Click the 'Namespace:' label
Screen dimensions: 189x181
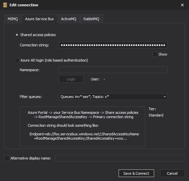pyautogui.click(x=30, y=70)
